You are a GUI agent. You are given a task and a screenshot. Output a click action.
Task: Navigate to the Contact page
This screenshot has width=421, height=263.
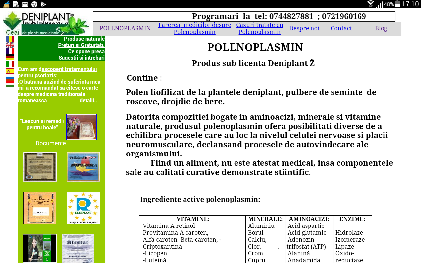[x=341, y=28]
